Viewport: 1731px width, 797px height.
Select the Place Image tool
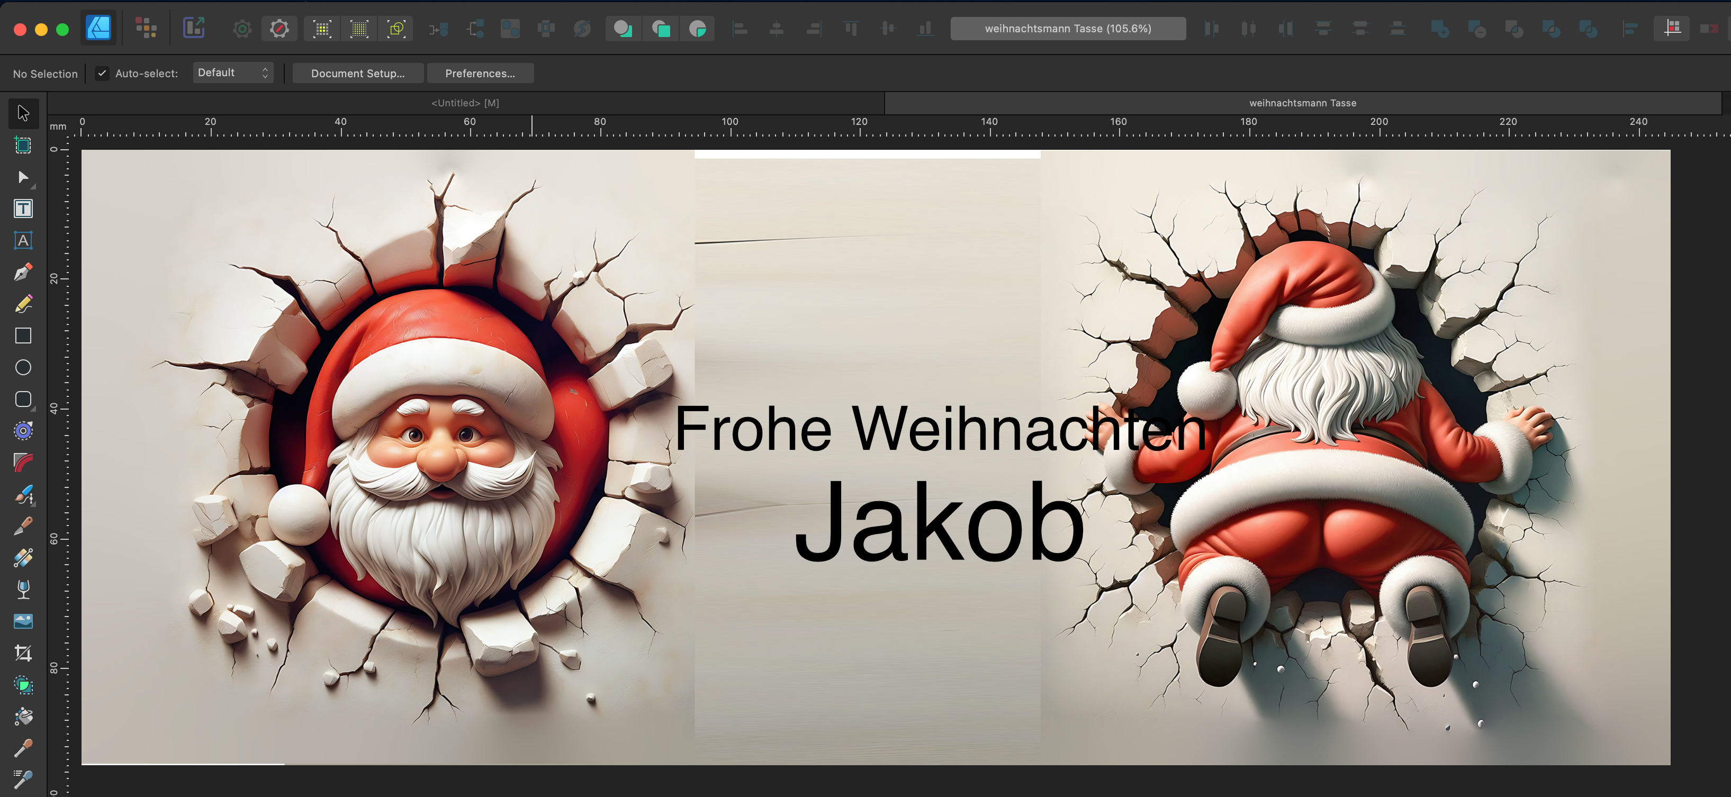click(x=23, y=621)
